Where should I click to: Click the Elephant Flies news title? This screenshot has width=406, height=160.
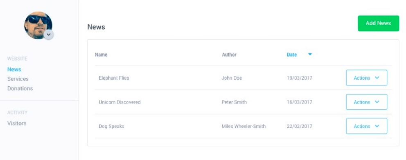click(114, 78)
